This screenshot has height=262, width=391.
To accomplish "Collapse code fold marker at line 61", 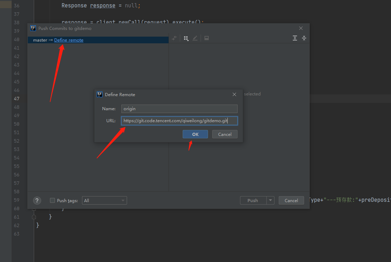I will (34, 217).
